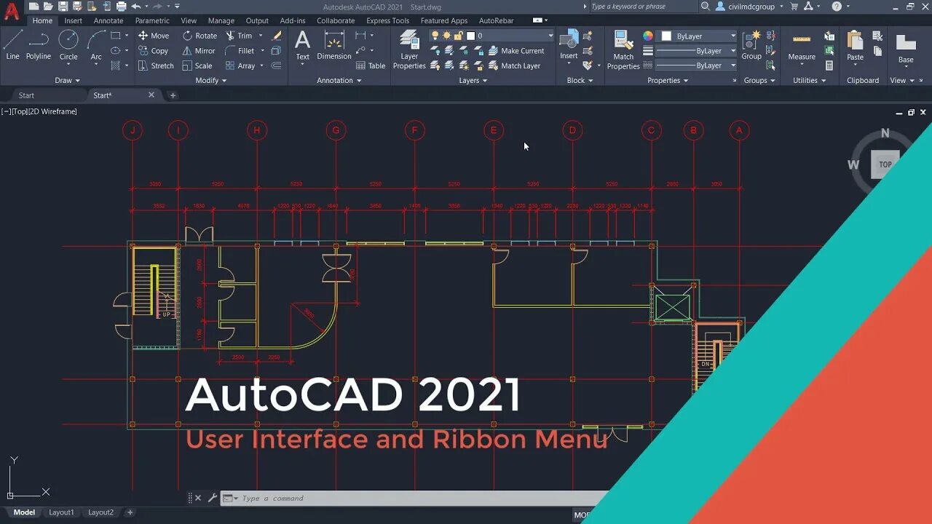Screen dimensions: 932x524
Task: Click the [Top] view control label
Action: point(19,111)
